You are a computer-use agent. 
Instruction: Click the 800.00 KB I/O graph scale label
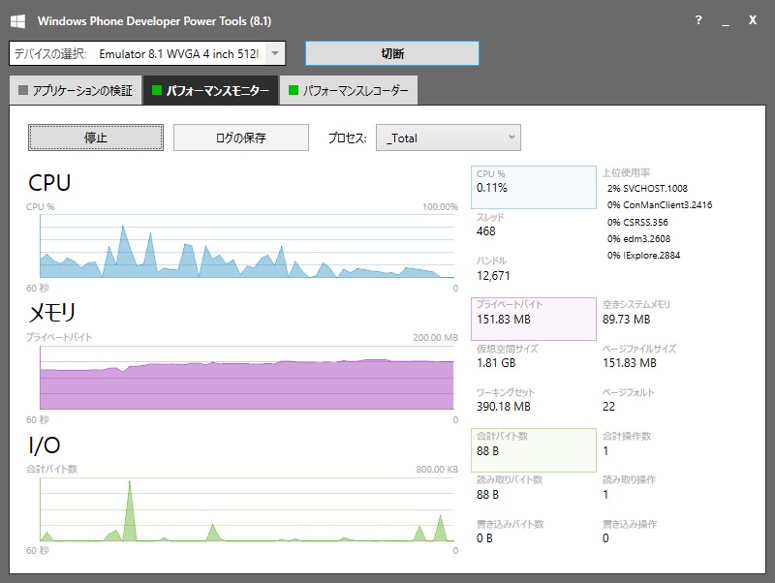pyautogui.click(x=437, y=470)
